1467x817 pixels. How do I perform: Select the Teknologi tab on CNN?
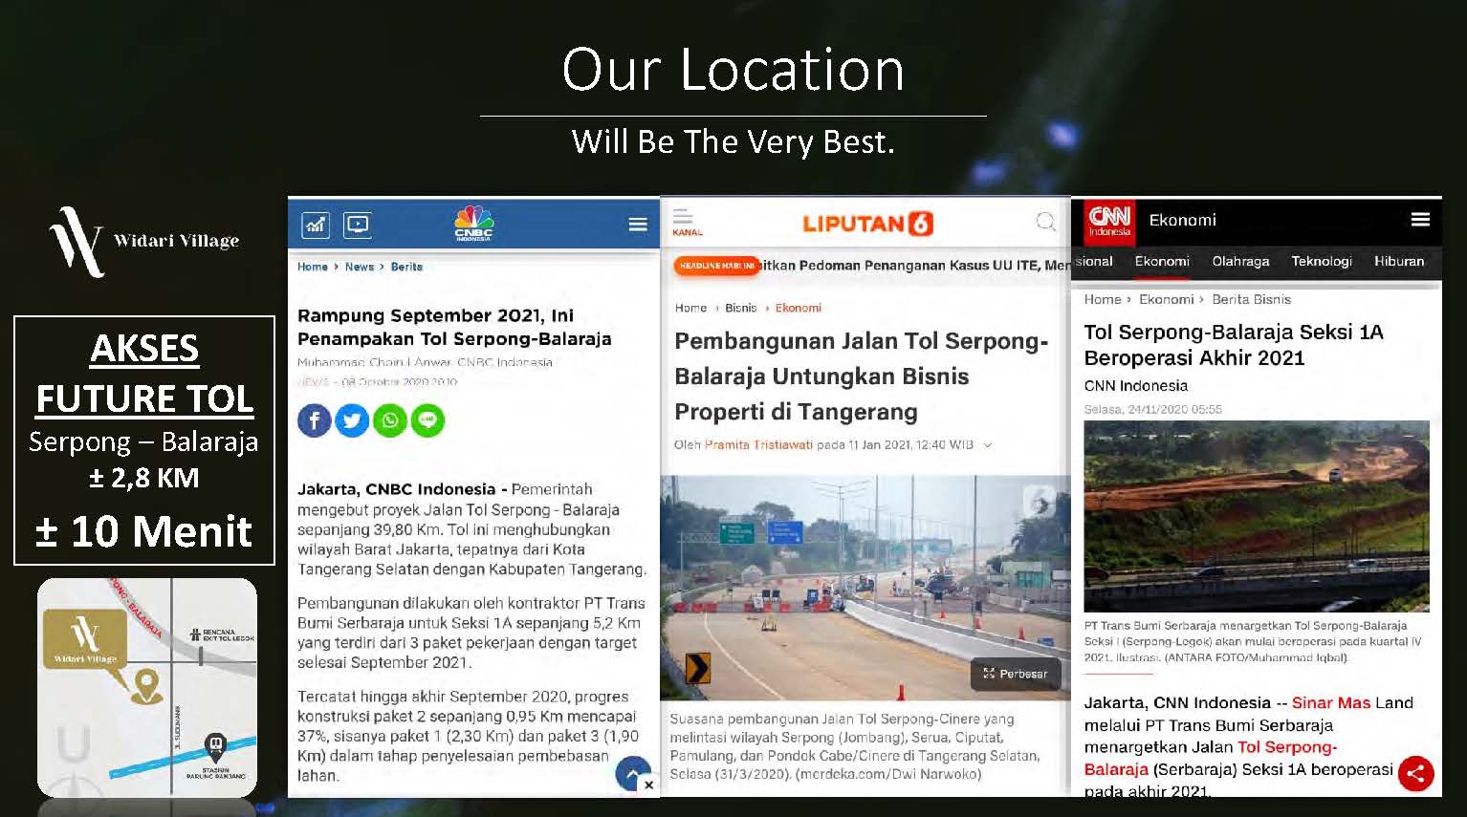pyautogui.click(x=1321, y=262)
